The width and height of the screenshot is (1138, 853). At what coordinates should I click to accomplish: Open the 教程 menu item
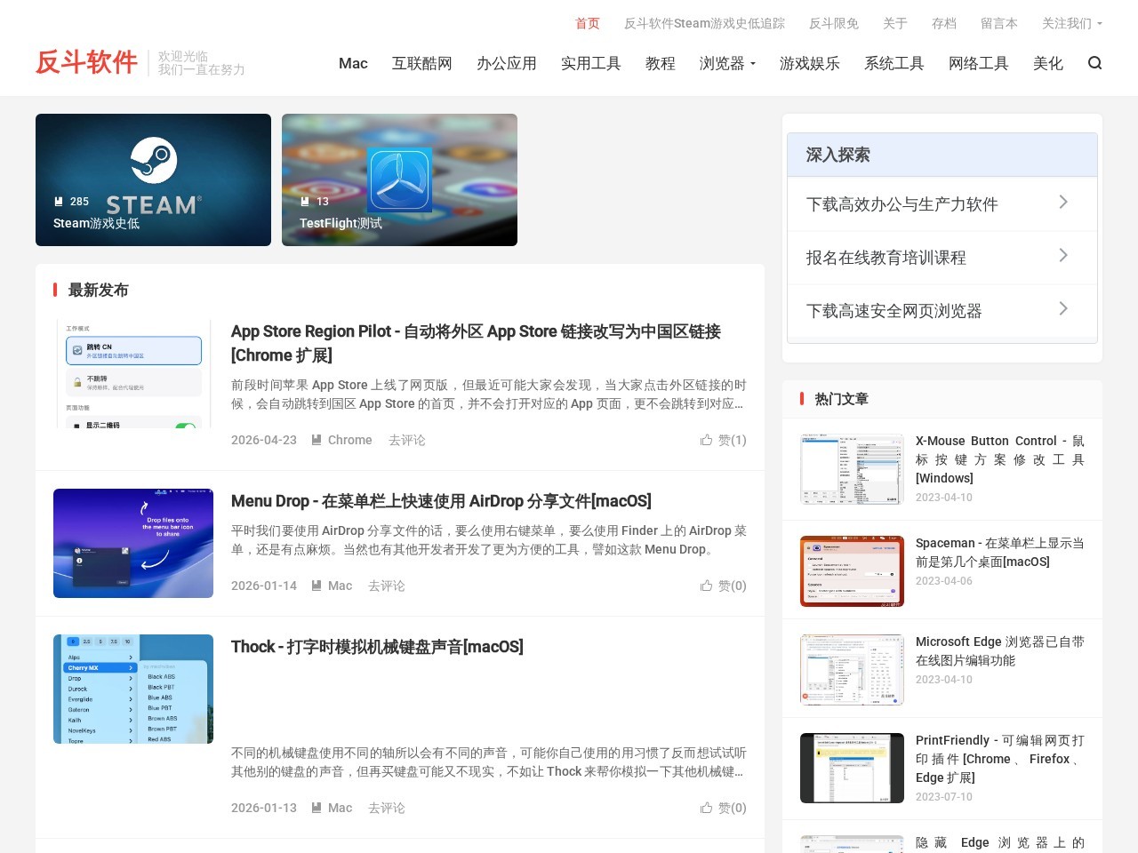[661, 63]
